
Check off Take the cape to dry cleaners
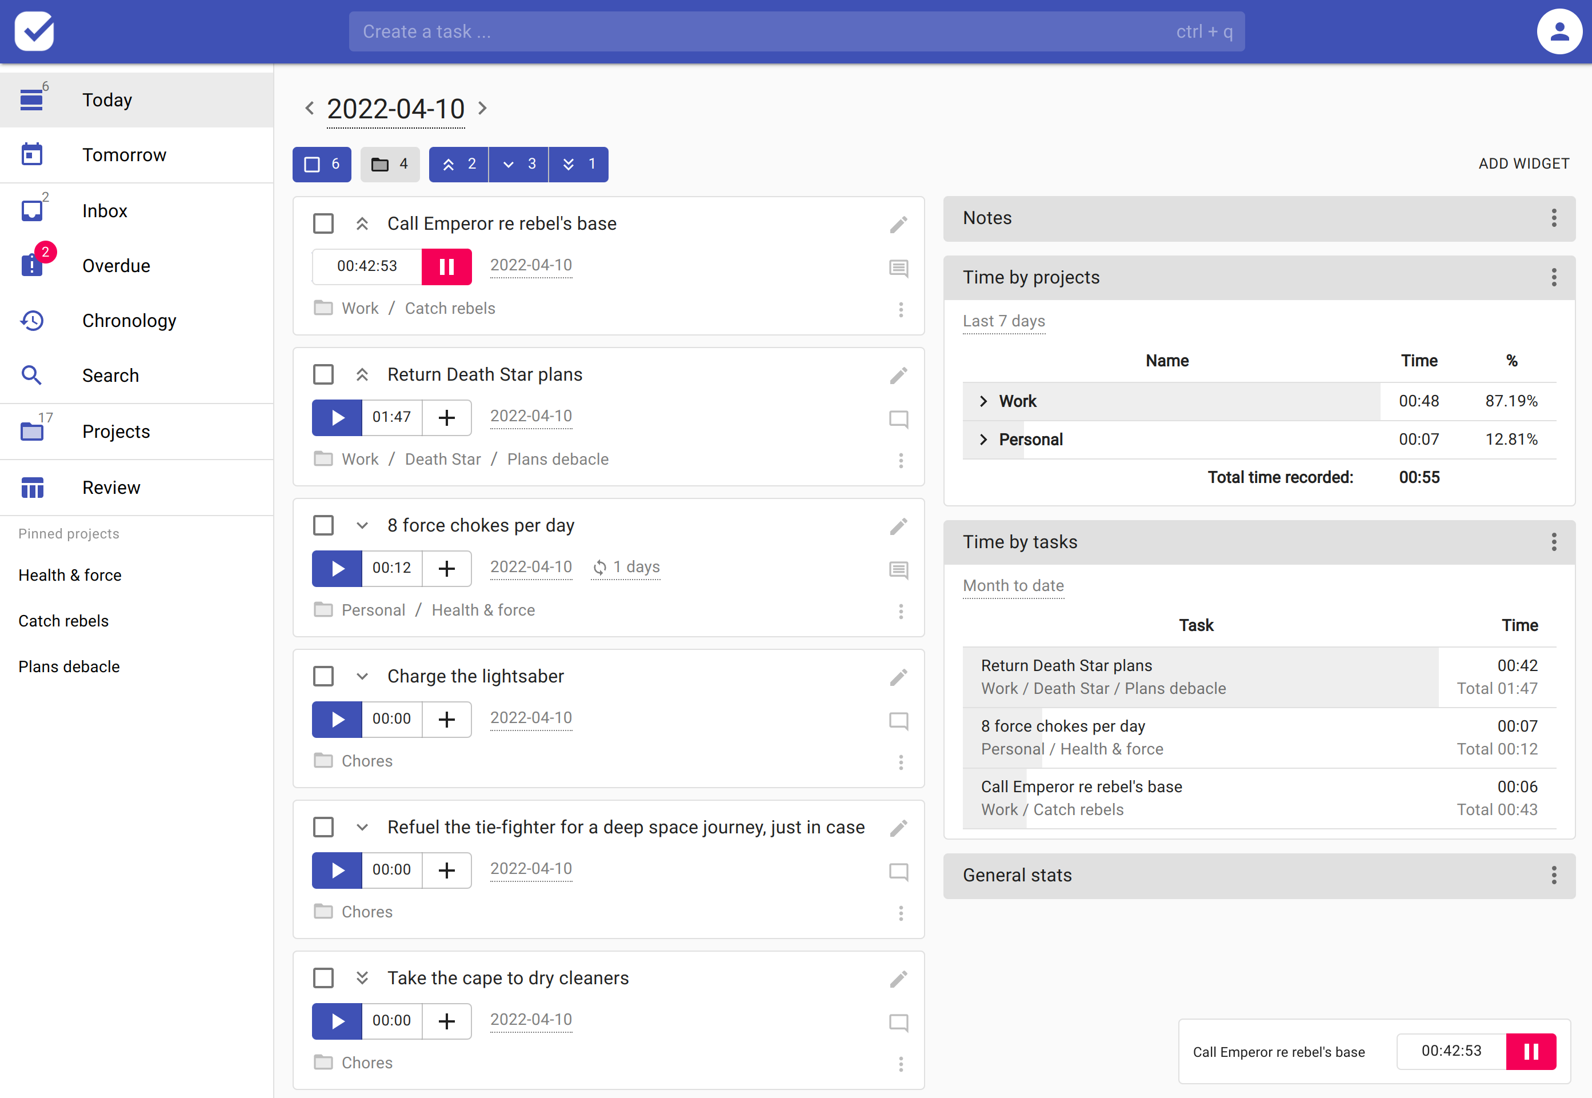323,979
